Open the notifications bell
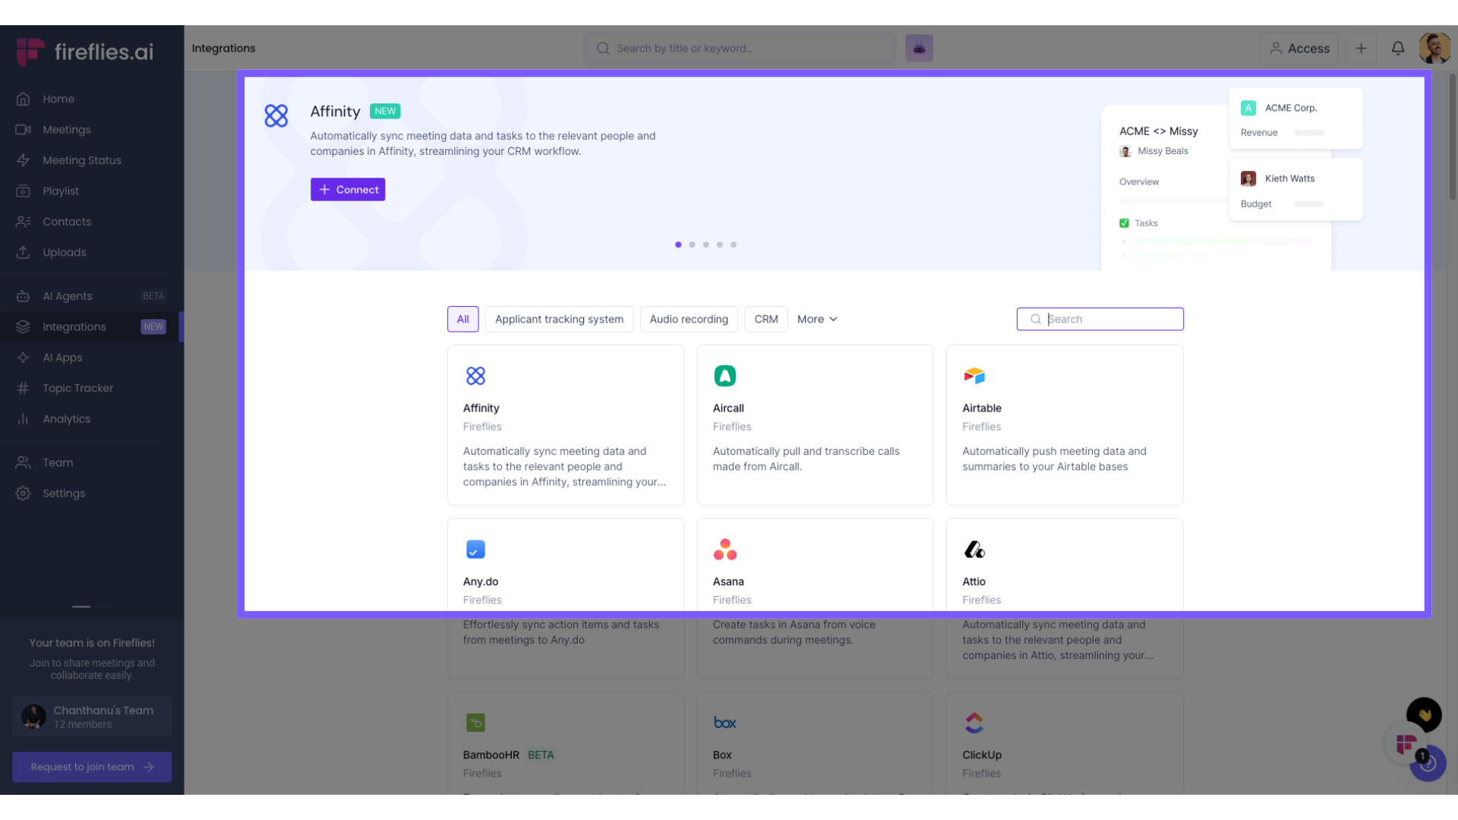The image size is (1458, 820). [x=1398, y=48]
